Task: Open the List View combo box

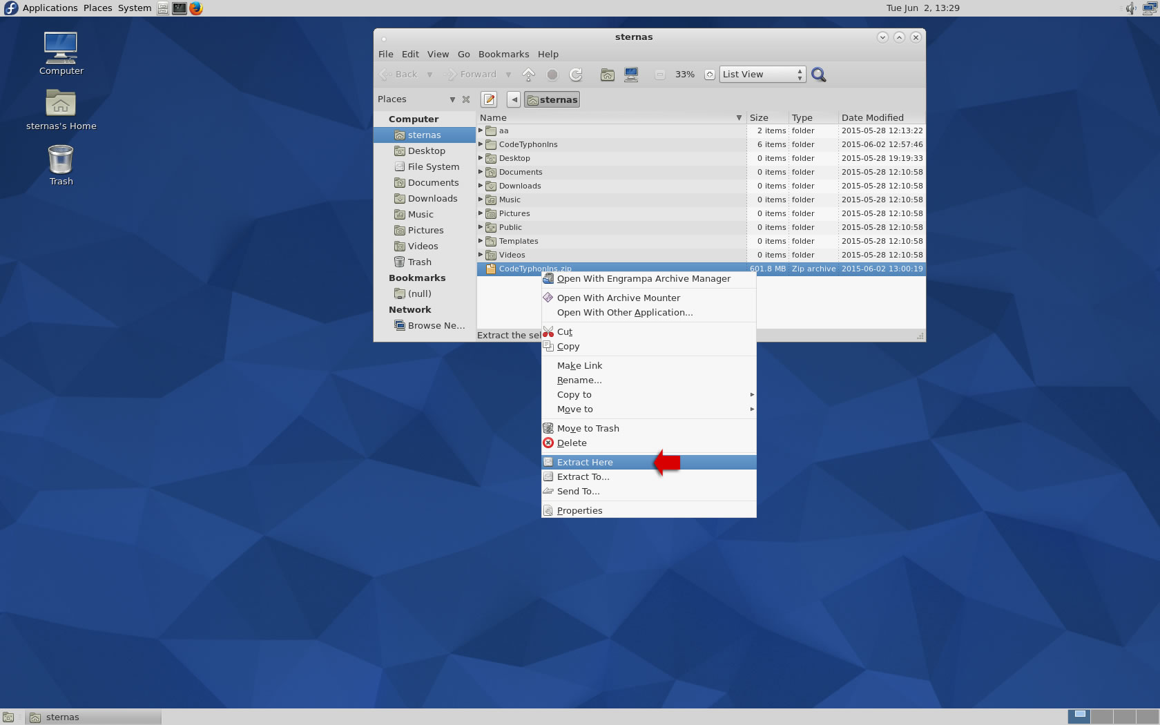Action: 763,75
